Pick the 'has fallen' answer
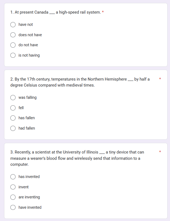Image resolution: width=170 pixels, height=221 pixels. pyautogui.click(x=13, y=118)
